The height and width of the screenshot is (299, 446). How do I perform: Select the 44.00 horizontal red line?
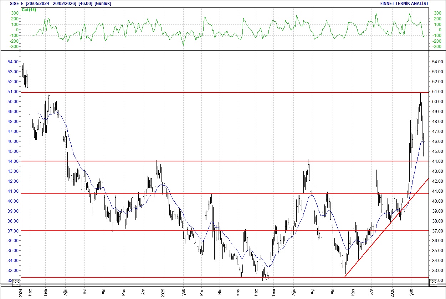click(214, 161)
